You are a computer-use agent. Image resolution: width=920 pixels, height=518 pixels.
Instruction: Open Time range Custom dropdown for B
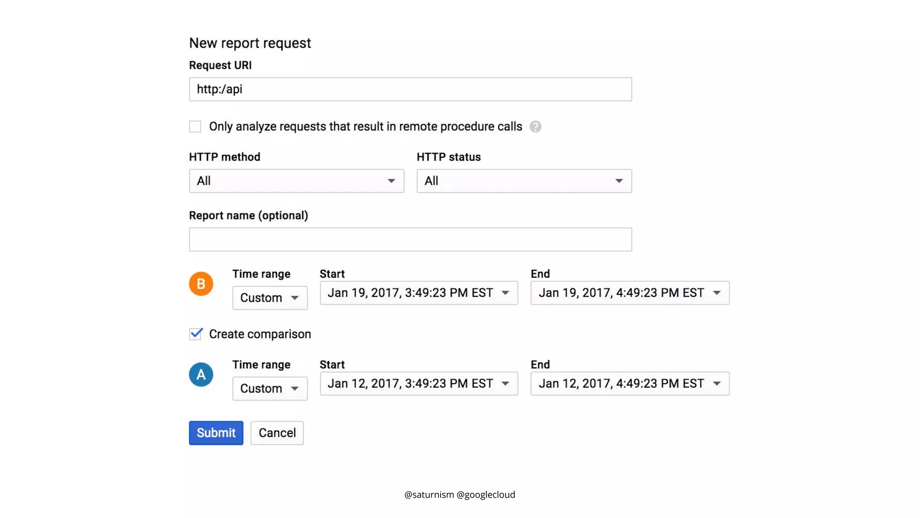tap(270, 298)
